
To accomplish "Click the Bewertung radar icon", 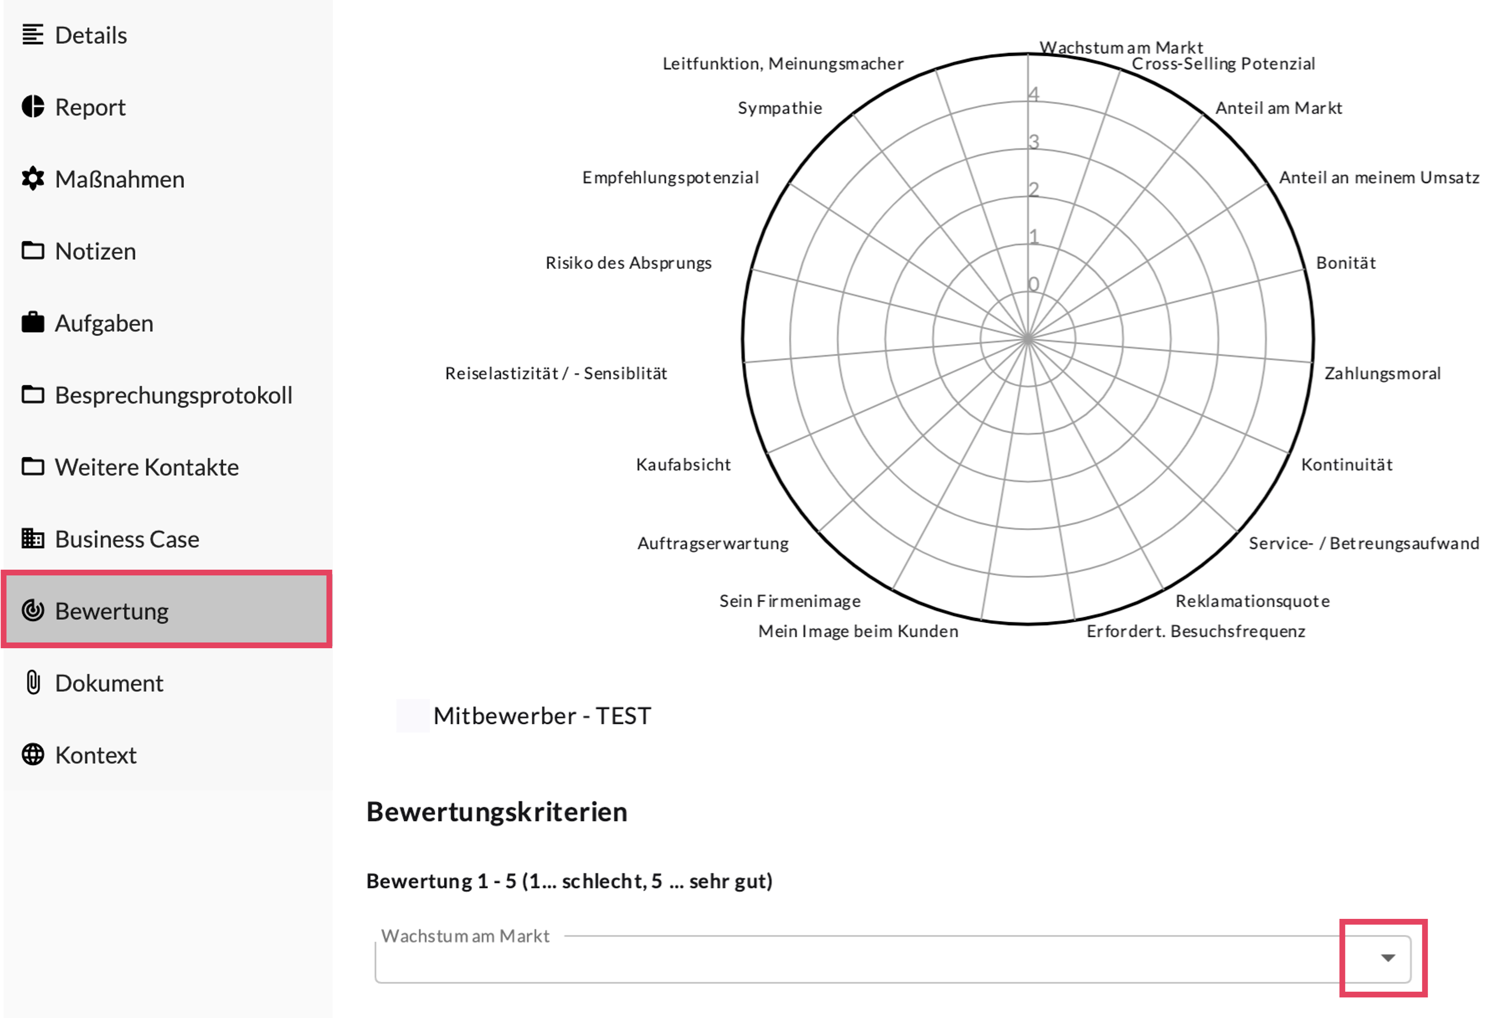I will click(32, 610).
